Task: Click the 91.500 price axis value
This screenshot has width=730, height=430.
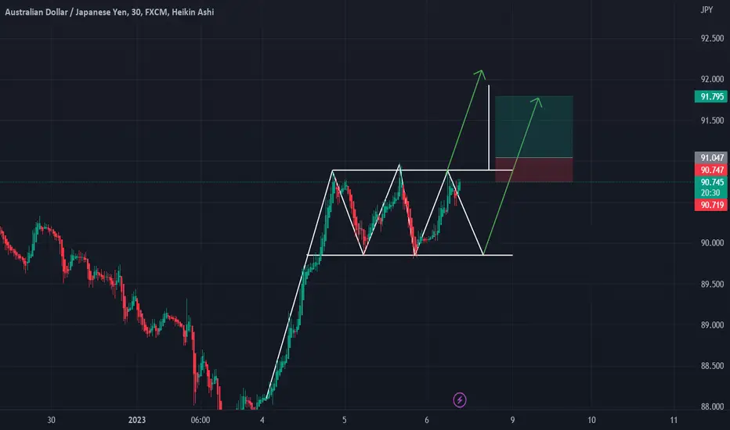Action: tap(712, 120)
